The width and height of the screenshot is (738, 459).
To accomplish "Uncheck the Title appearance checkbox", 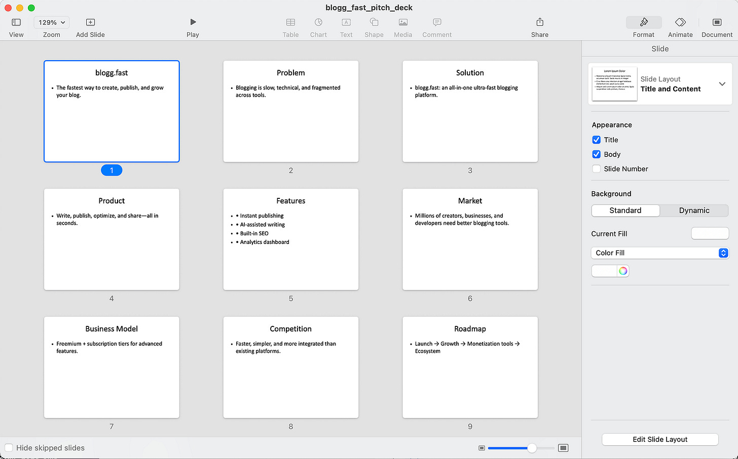I will tap(597, 140).
